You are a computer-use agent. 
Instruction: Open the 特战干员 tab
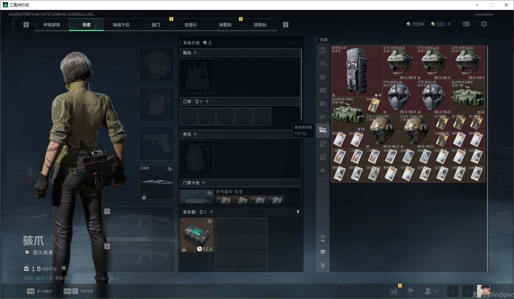coord(121,25)
